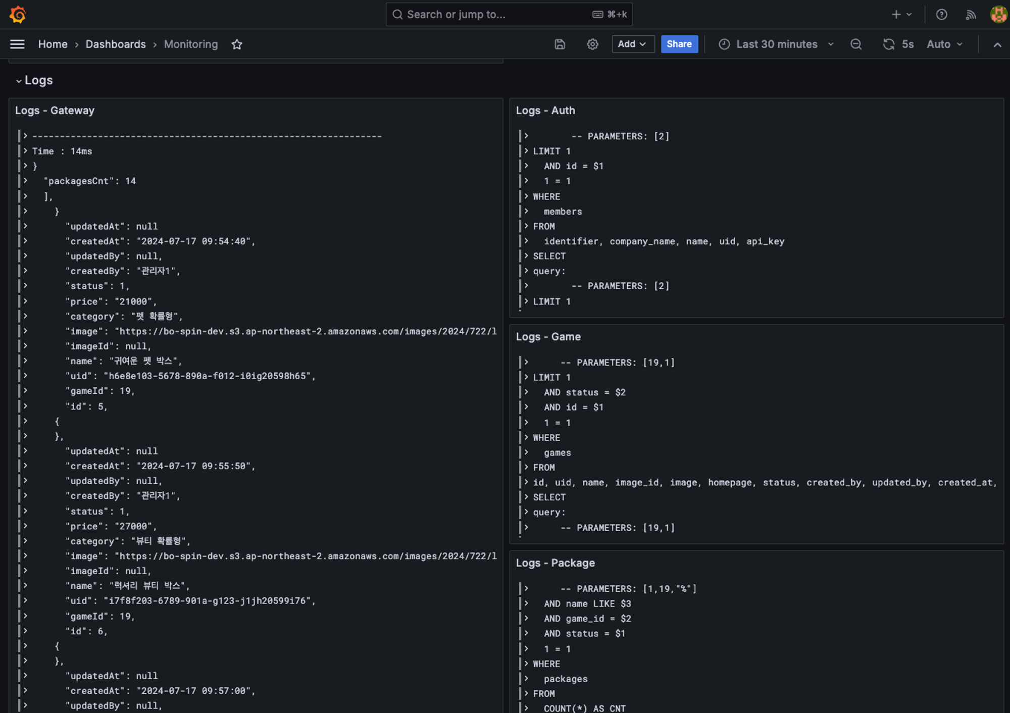Click the save dashboard icon
This screenshot has width=1010, height=713.
click(x=560, y=44)
